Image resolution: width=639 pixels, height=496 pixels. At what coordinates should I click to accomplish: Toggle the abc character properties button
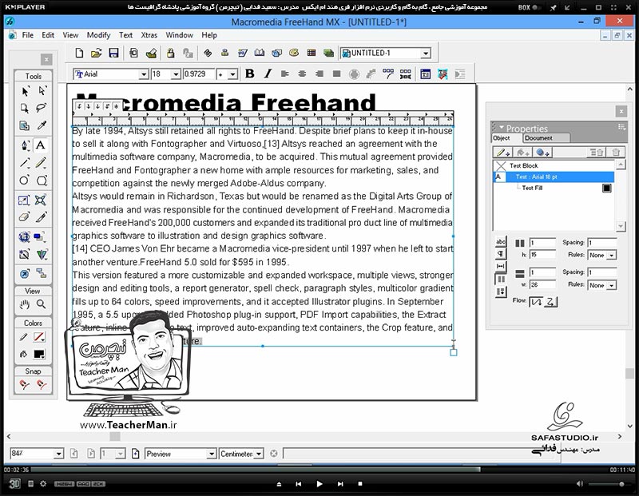(501, 242)
